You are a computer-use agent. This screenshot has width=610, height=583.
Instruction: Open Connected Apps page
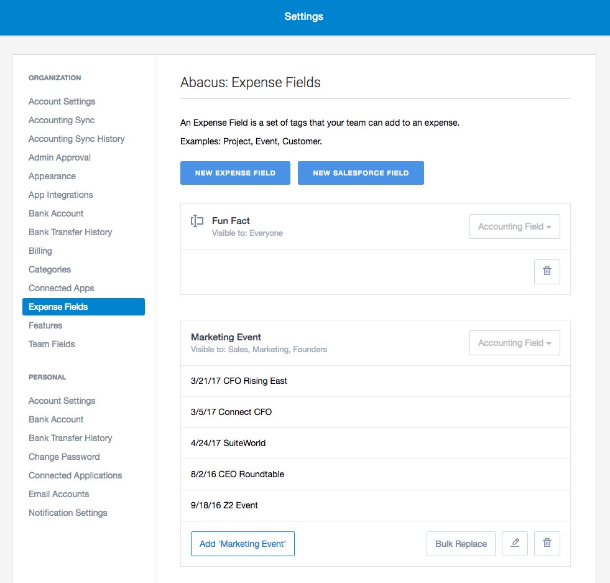[62, 288]
